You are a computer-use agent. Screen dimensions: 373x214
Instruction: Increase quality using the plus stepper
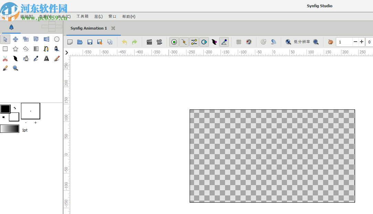point(361,42)
